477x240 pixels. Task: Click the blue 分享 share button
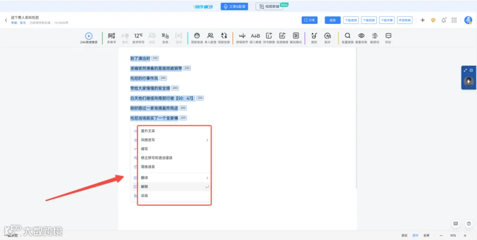tap(310, 20)
